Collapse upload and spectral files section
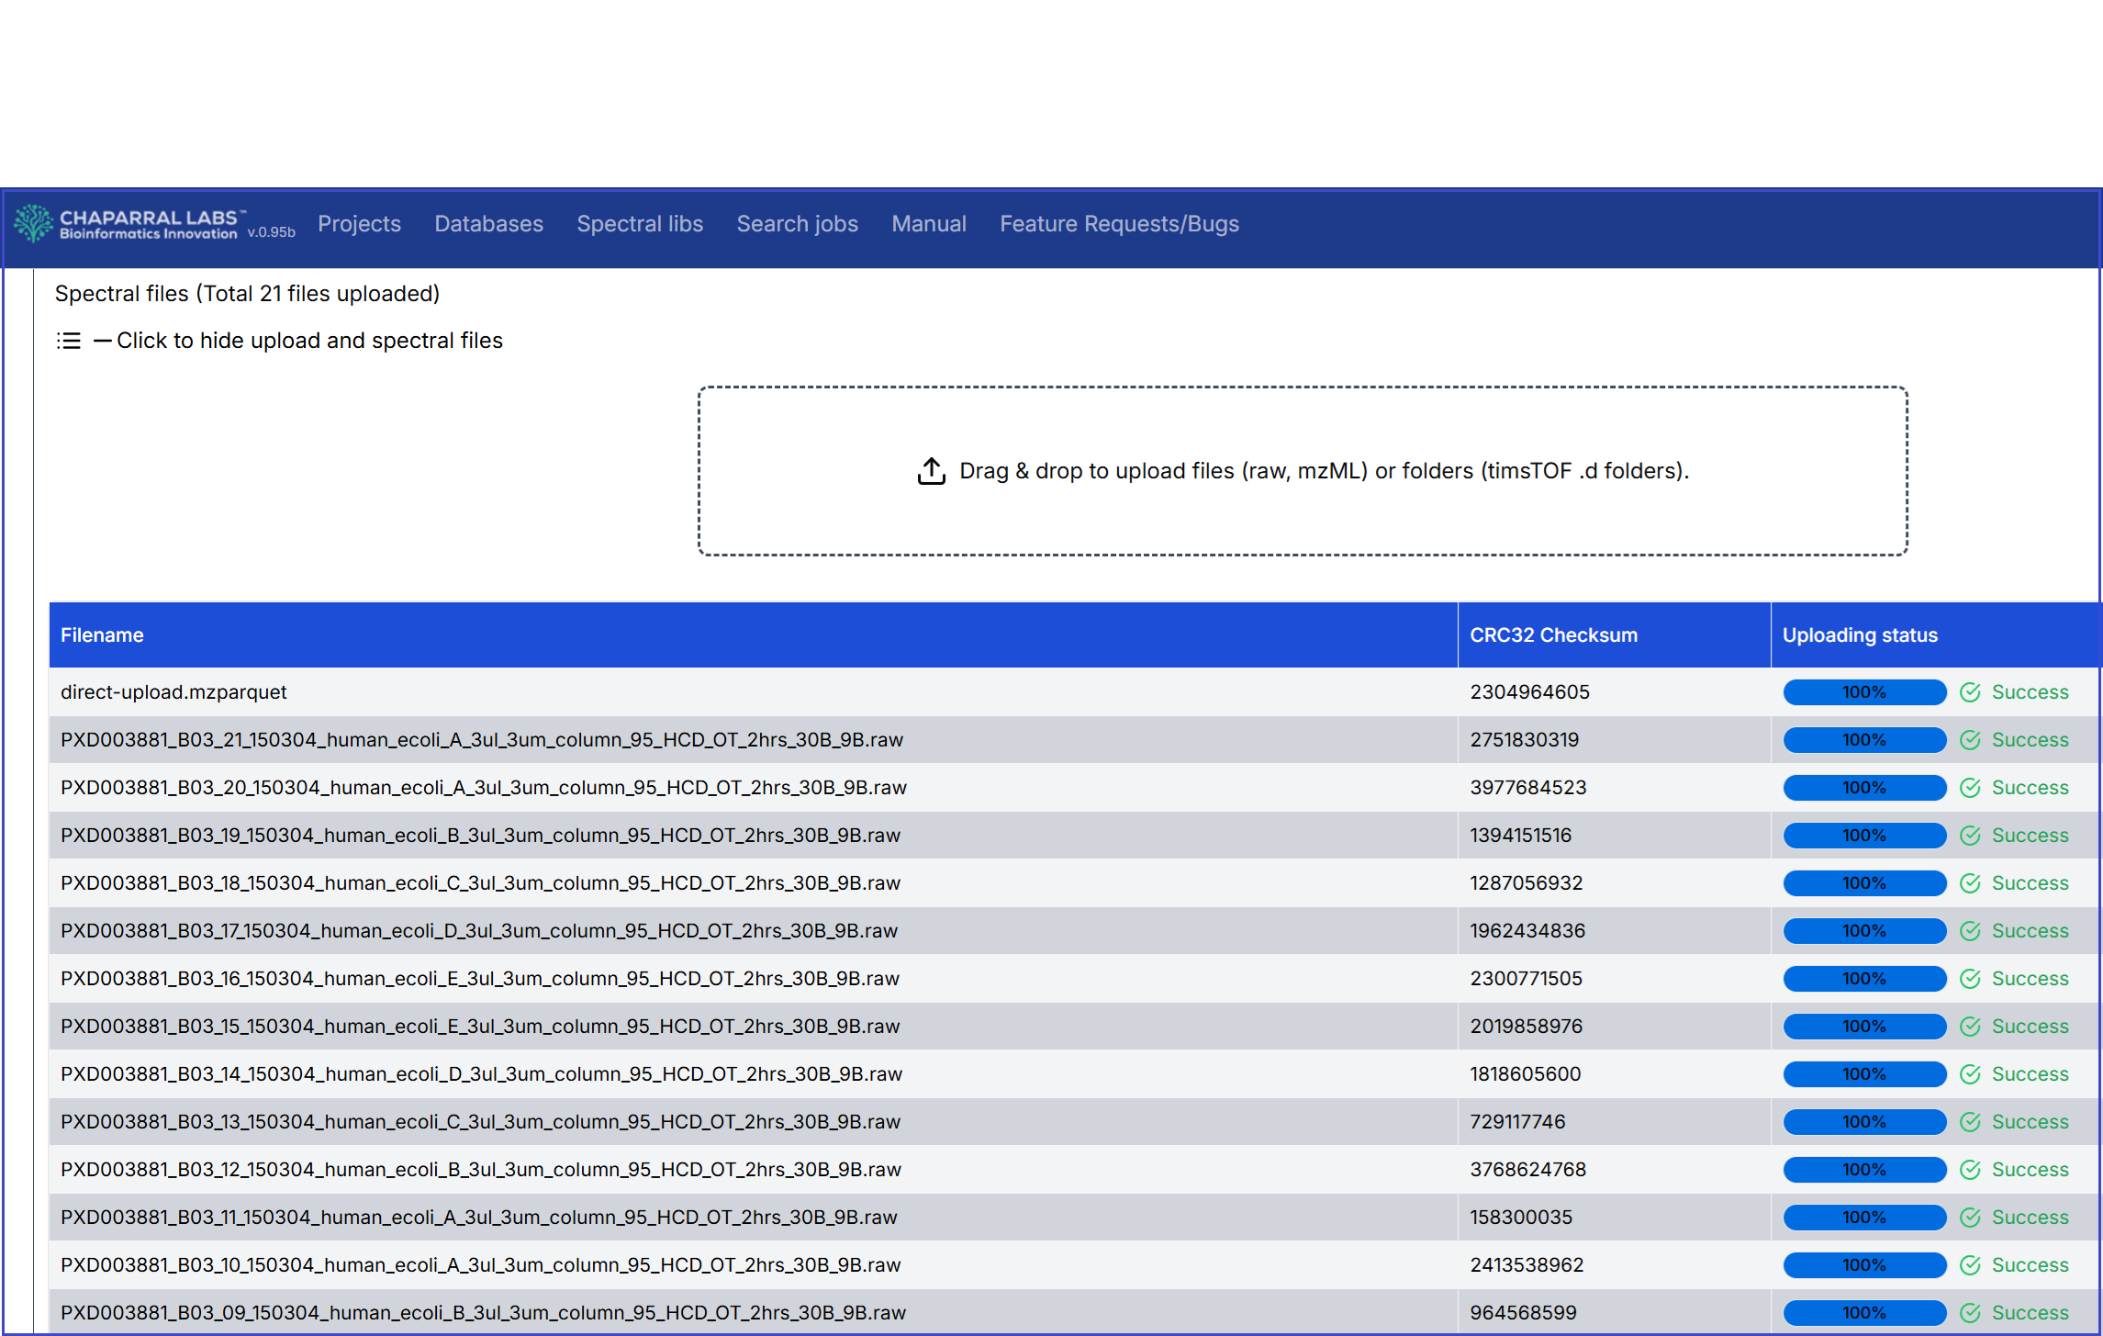 [x=308, y=341]
